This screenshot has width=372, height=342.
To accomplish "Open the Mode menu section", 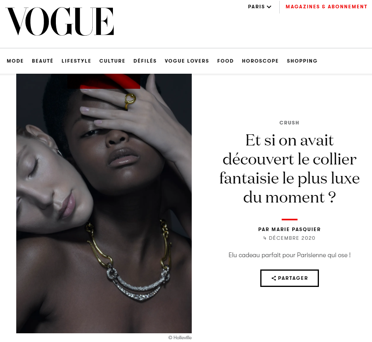I will click(15, 61).
